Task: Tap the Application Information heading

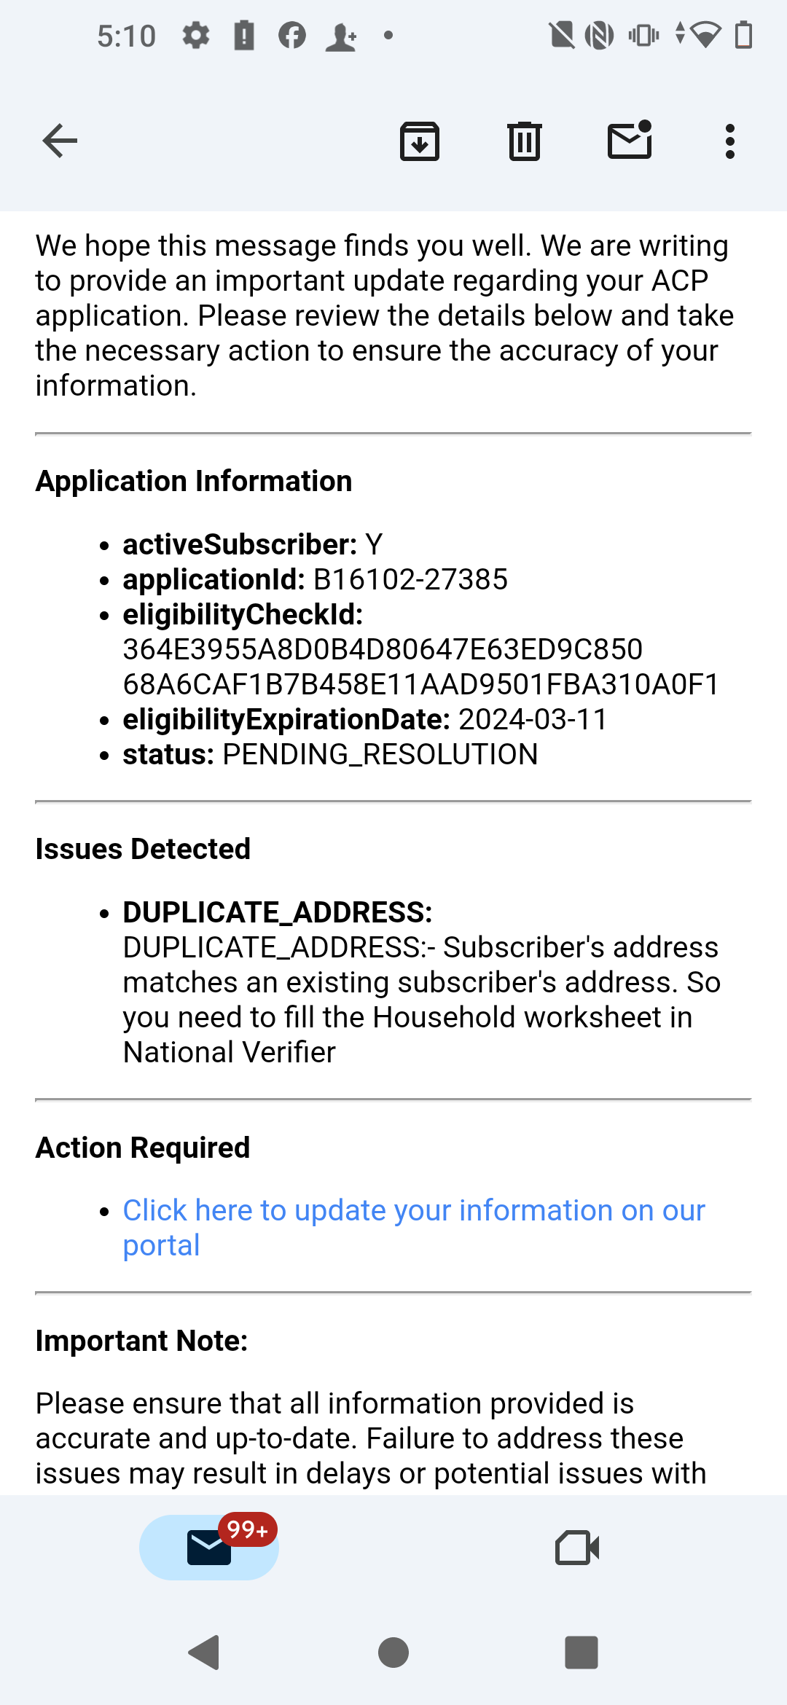Action: (x=194, y=482)
